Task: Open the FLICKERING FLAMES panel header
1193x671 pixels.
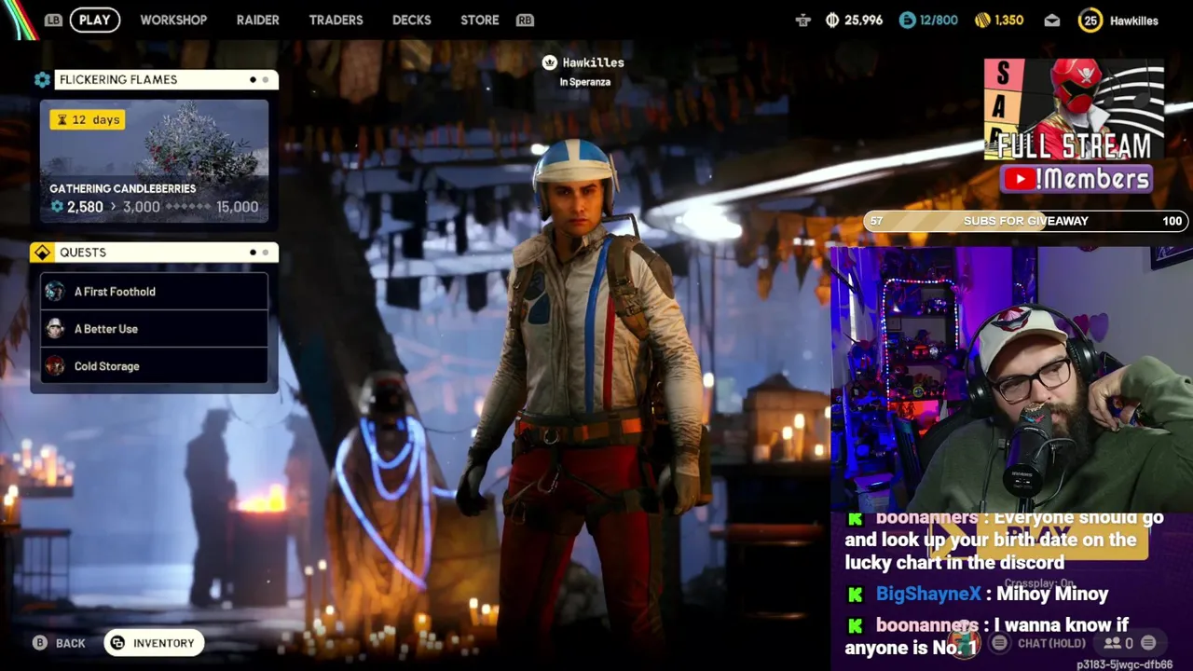Action: [x=166, y=79]
